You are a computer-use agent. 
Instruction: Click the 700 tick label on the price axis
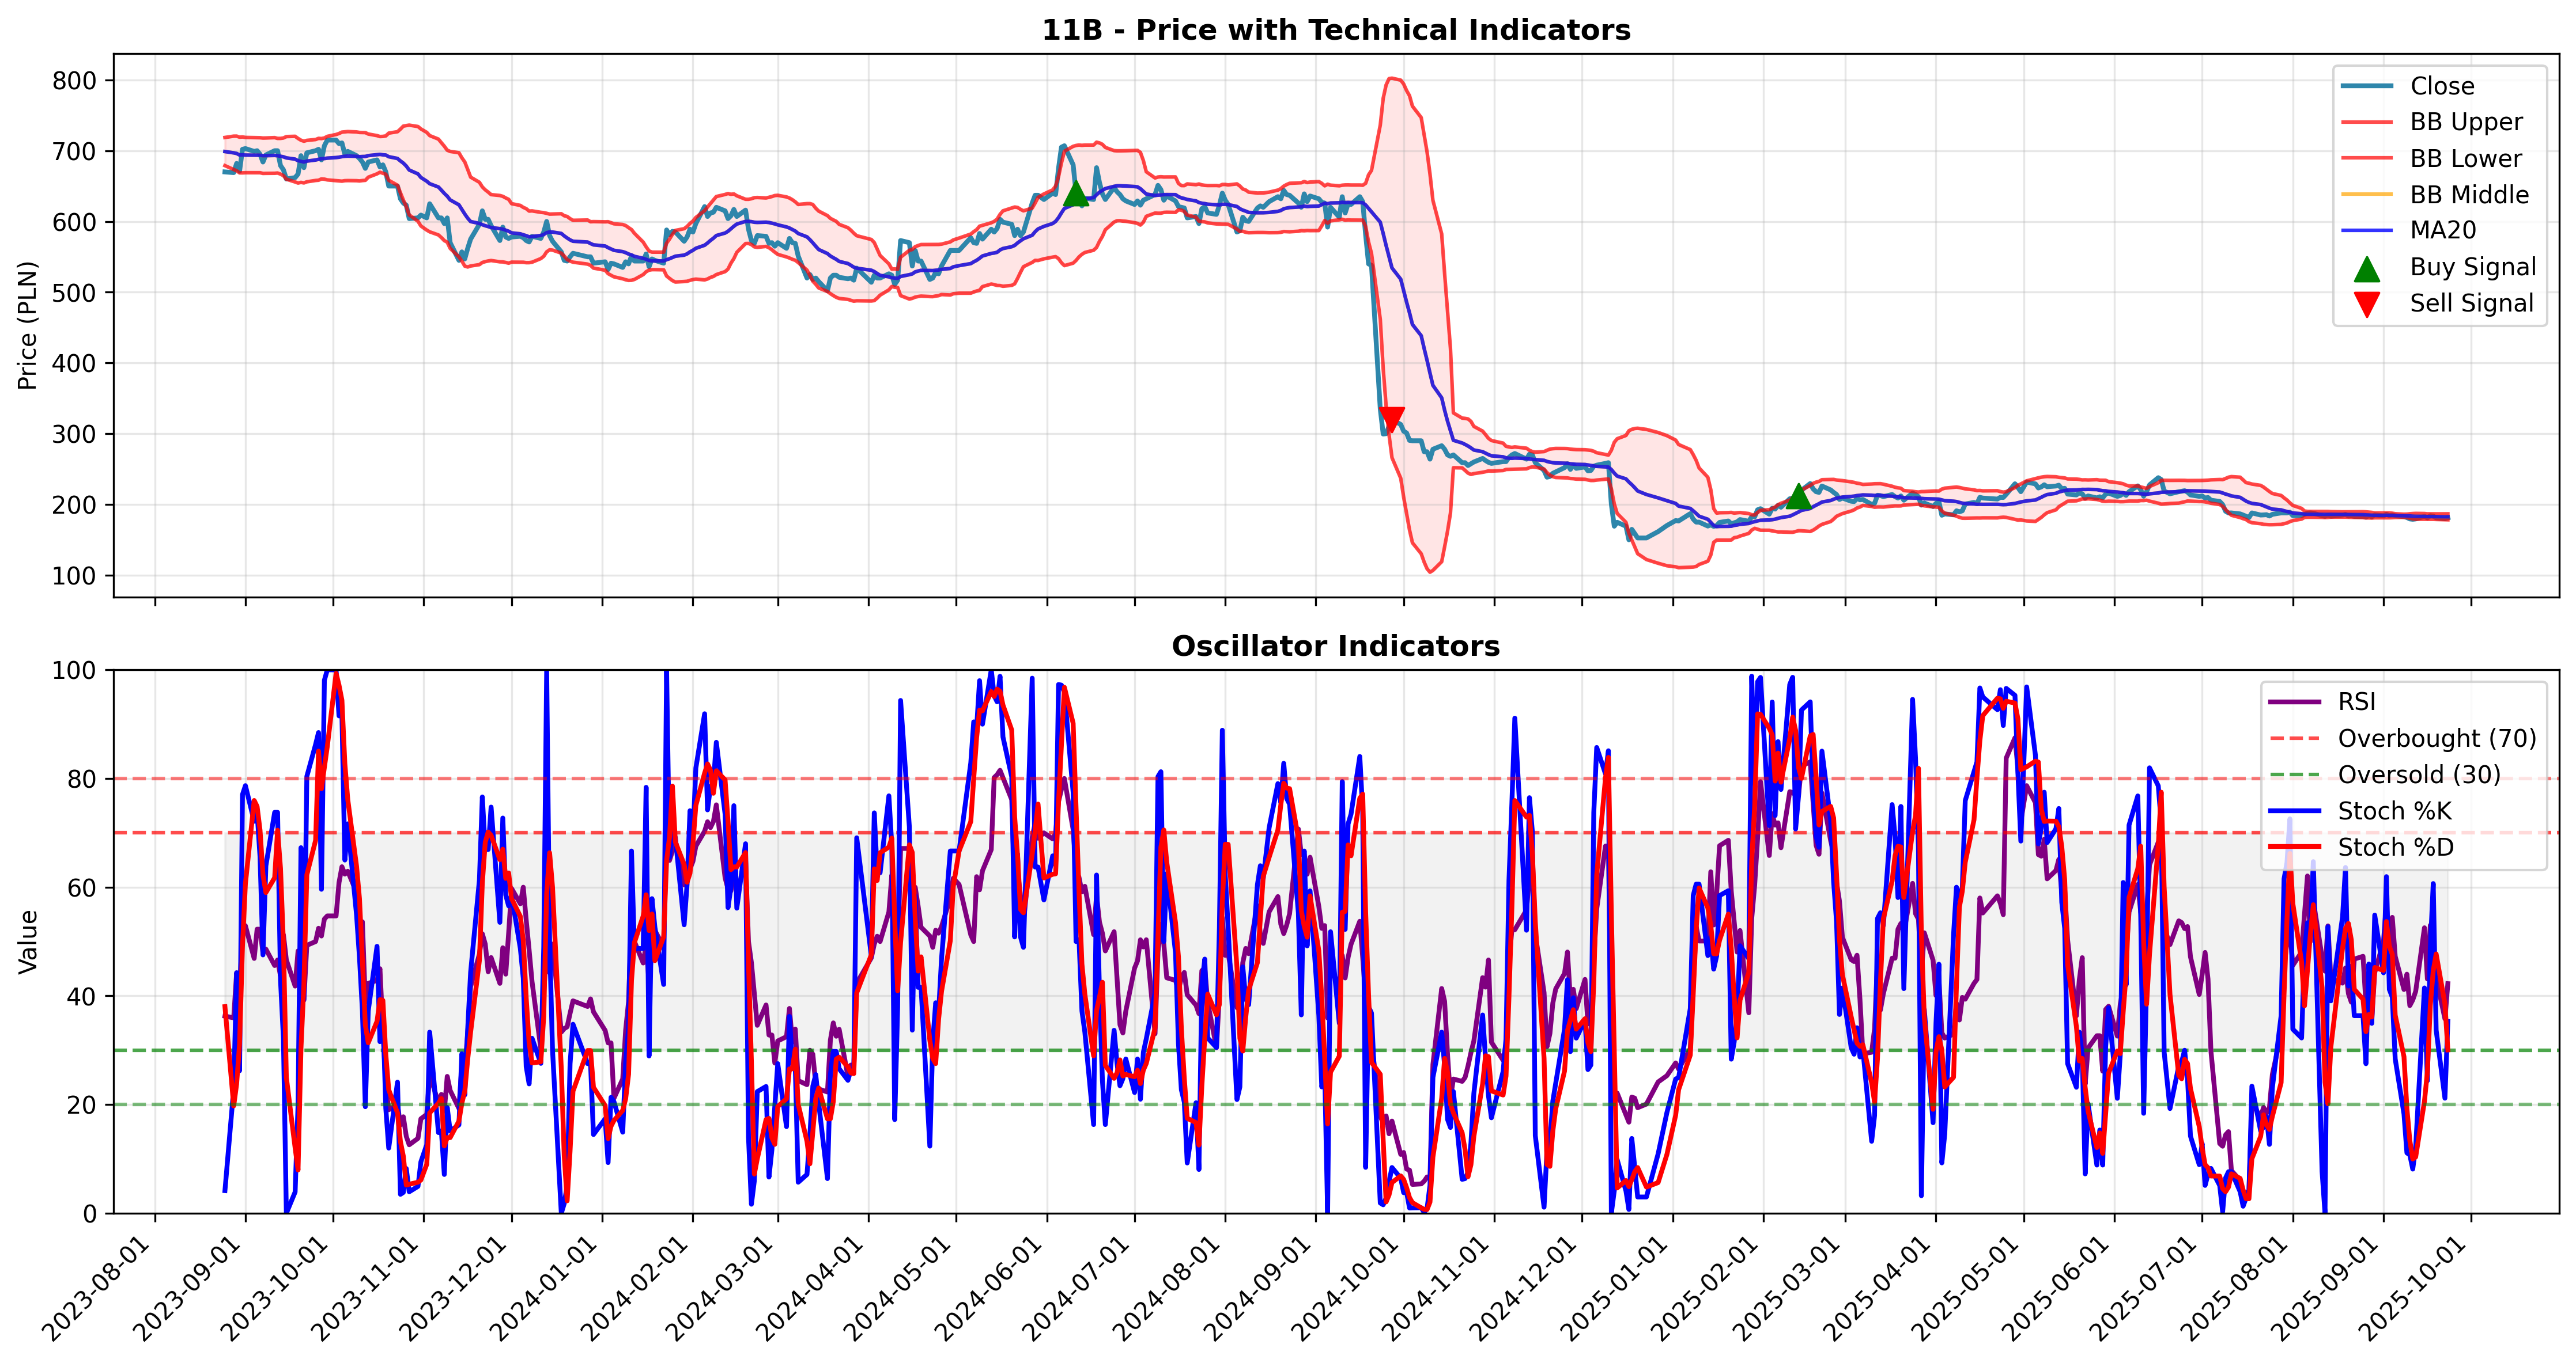click(75, 152)
